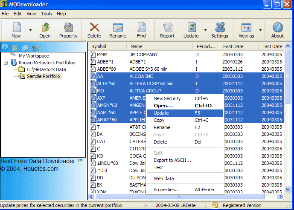Click the envelope icon above the tree panel
The width and height of the screenshot is (294, 210).
point(25,48)
